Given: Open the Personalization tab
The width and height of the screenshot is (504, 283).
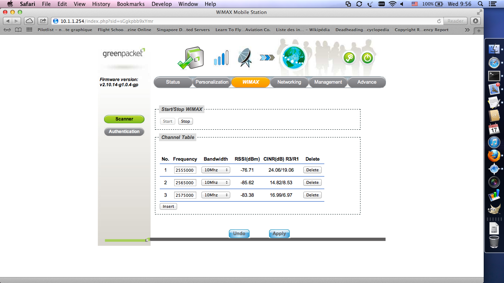Looking at the screenshot, I should [x=212, y=82].
